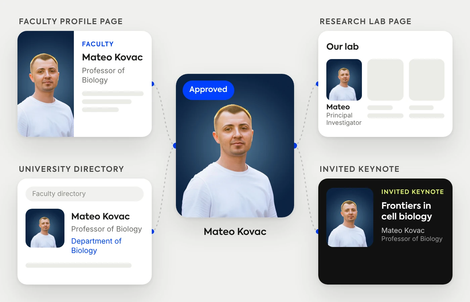Image resolution: width=470 pixels, height=302 pixels.
Task: Open the Department of Biology link
Action: point(96,246)
